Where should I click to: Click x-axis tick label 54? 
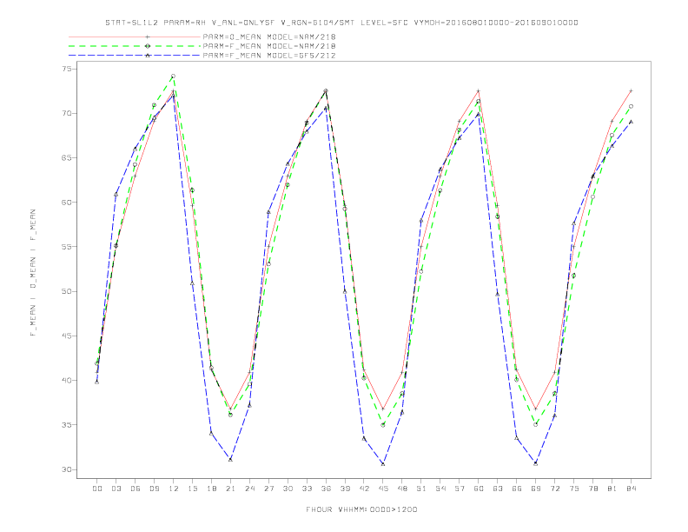(440, 489)
